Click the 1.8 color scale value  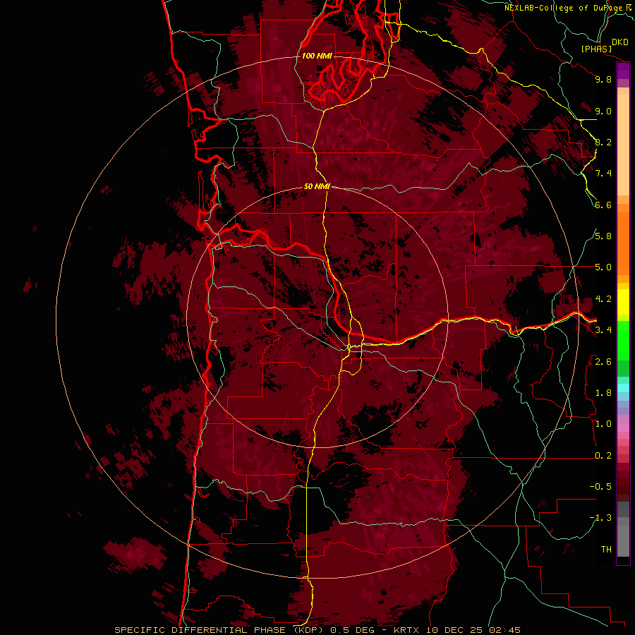click(x=603, y=393)
